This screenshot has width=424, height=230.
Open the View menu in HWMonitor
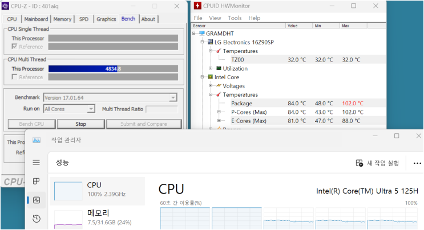point(215,18)
